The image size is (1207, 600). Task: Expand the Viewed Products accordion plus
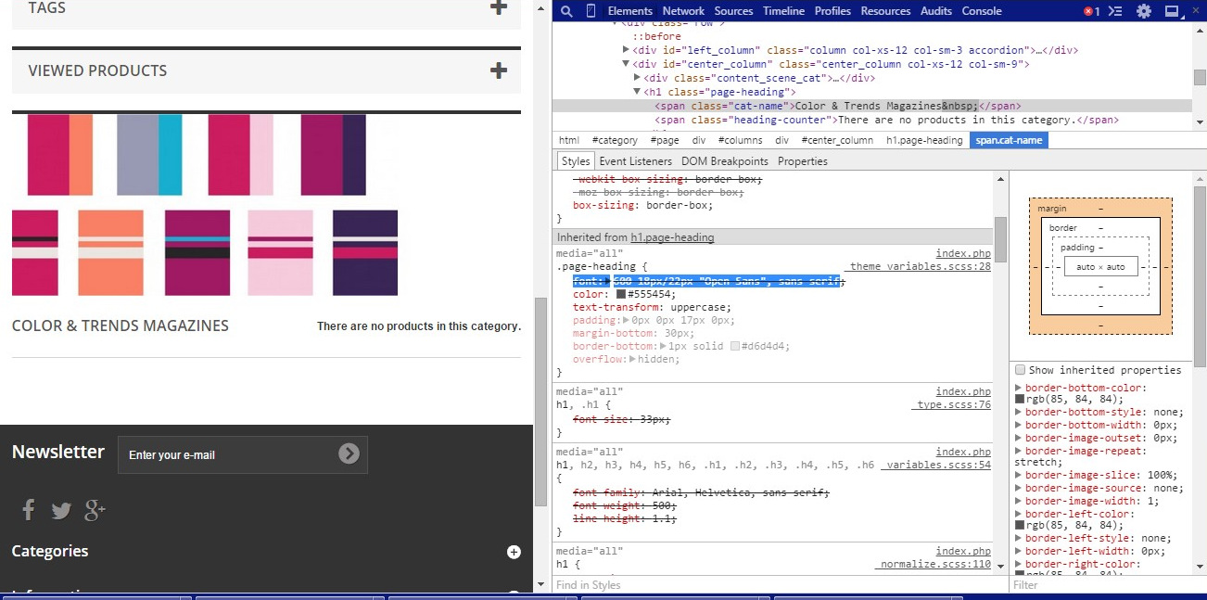coord(499,70)
